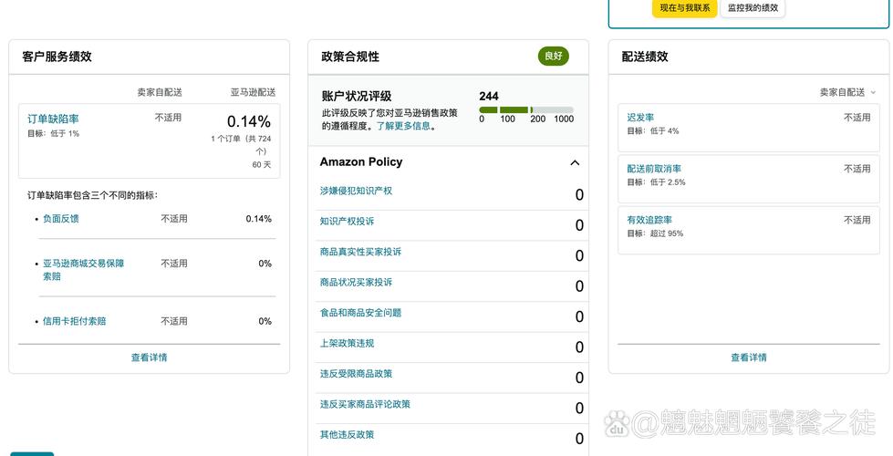The height and width of the screenshot is (456, 893).
Task: Open 商品状况买家投诉 link
Action: point(356,283)
